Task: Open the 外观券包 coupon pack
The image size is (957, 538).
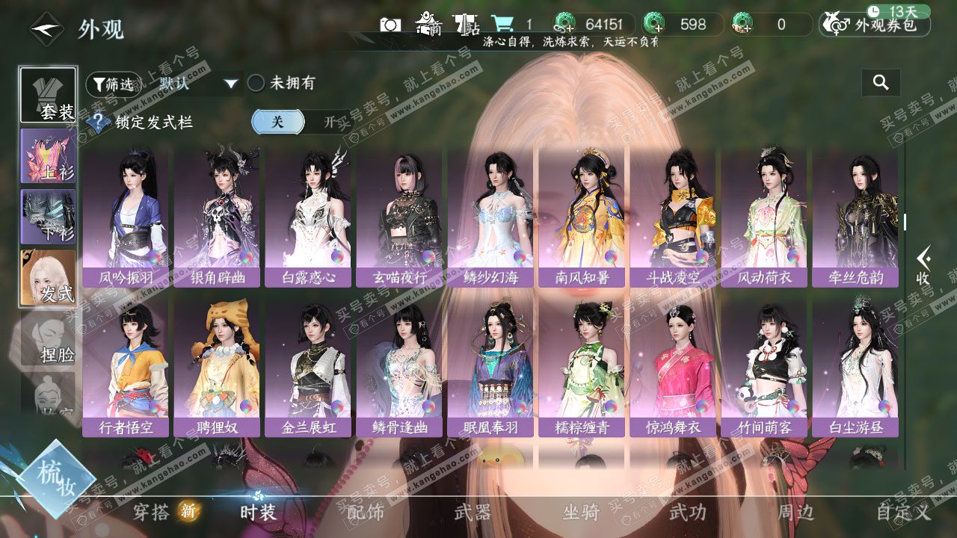Action: [875, 25]
